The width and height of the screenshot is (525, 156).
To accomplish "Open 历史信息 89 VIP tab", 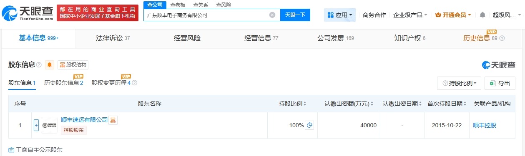I will point(480,38).
